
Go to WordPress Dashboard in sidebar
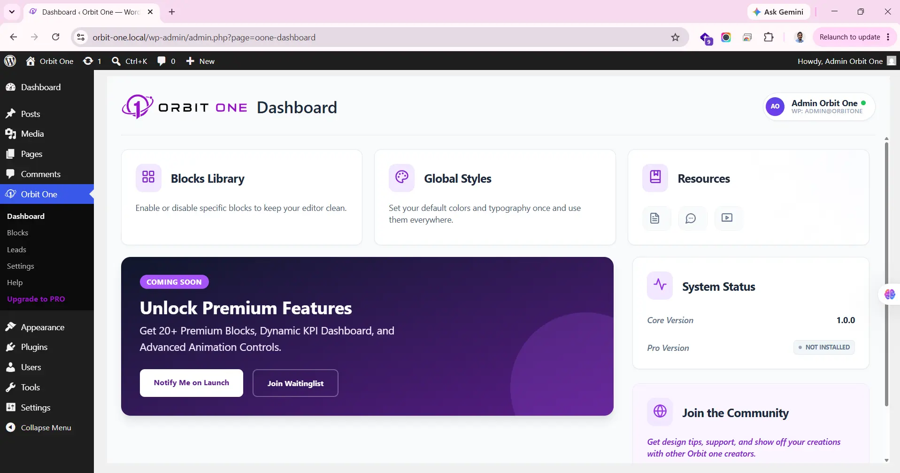point(47,87)
